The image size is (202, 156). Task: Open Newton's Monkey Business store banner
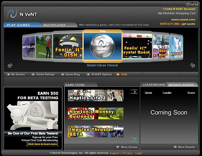click(96, 113)
